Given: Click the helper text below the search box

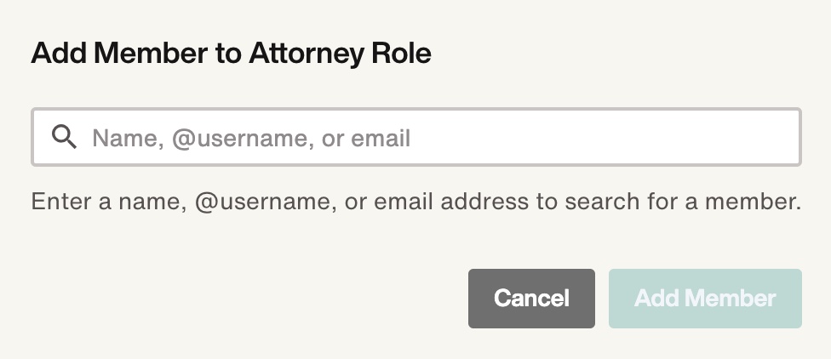Looking at the screenshot, I should (x=416, y=202).
